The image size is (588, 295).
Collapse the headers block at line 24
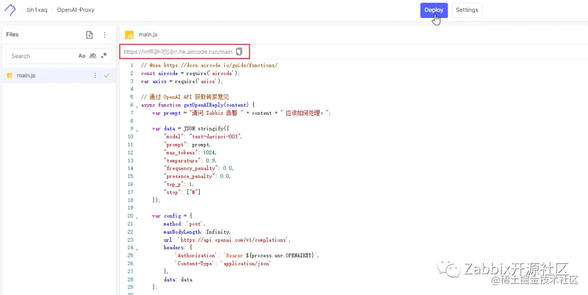point(137,249)
